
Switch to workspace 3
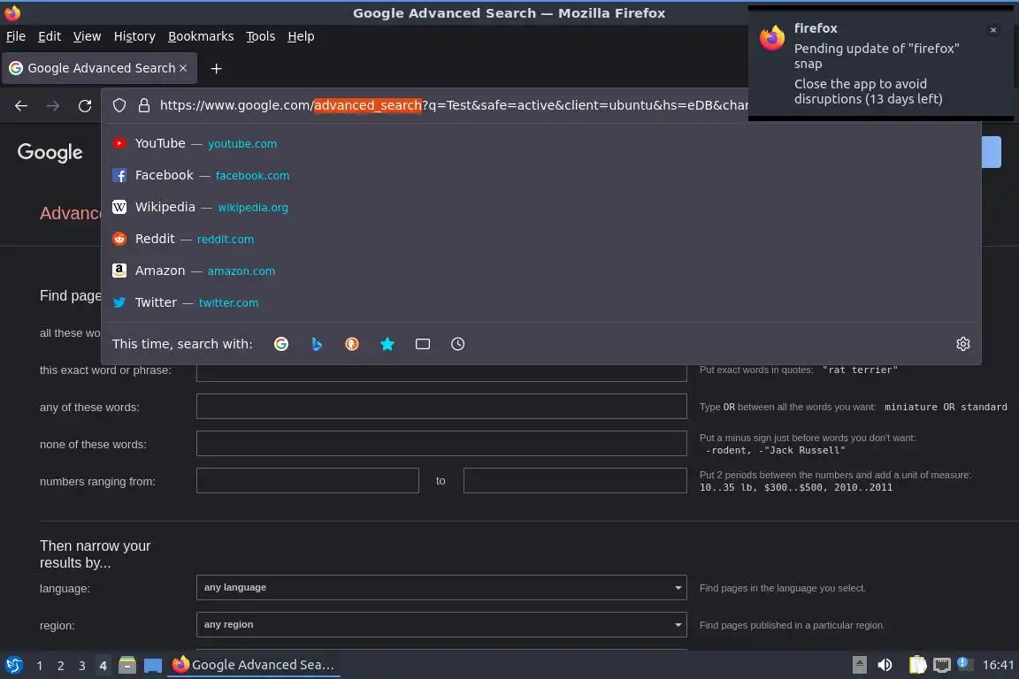(82, 666)
